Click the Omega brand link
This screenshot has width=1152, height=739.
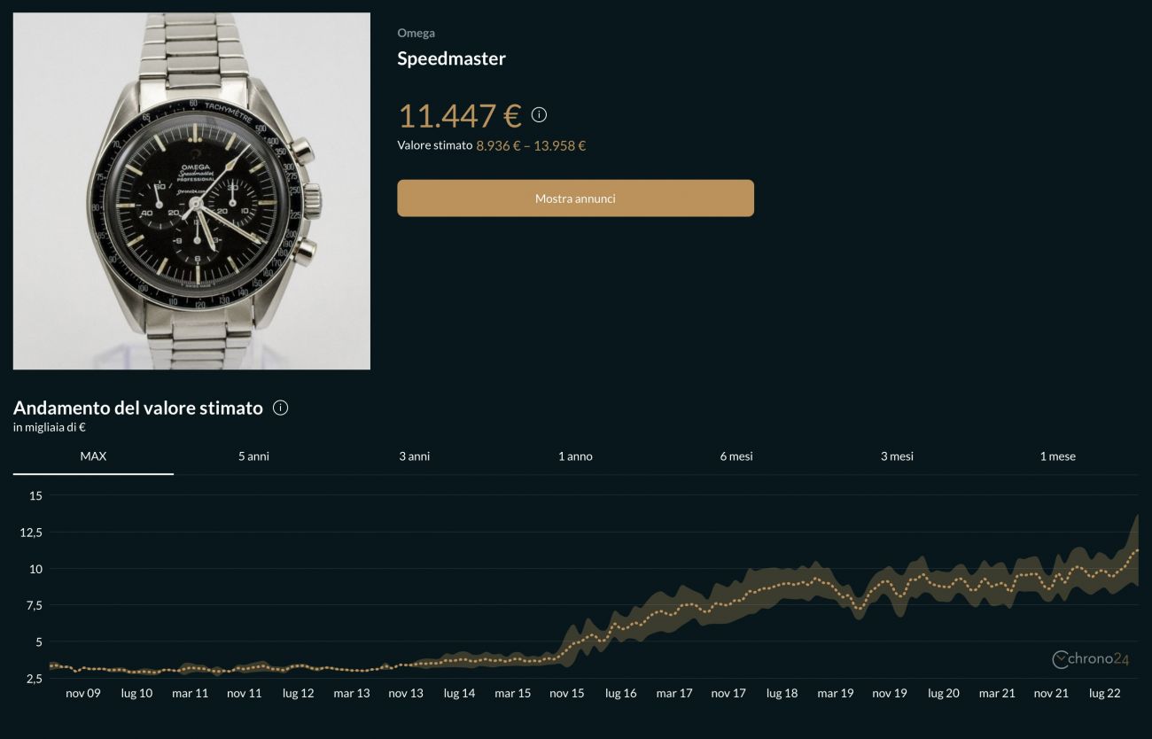[x=416, y=34]
